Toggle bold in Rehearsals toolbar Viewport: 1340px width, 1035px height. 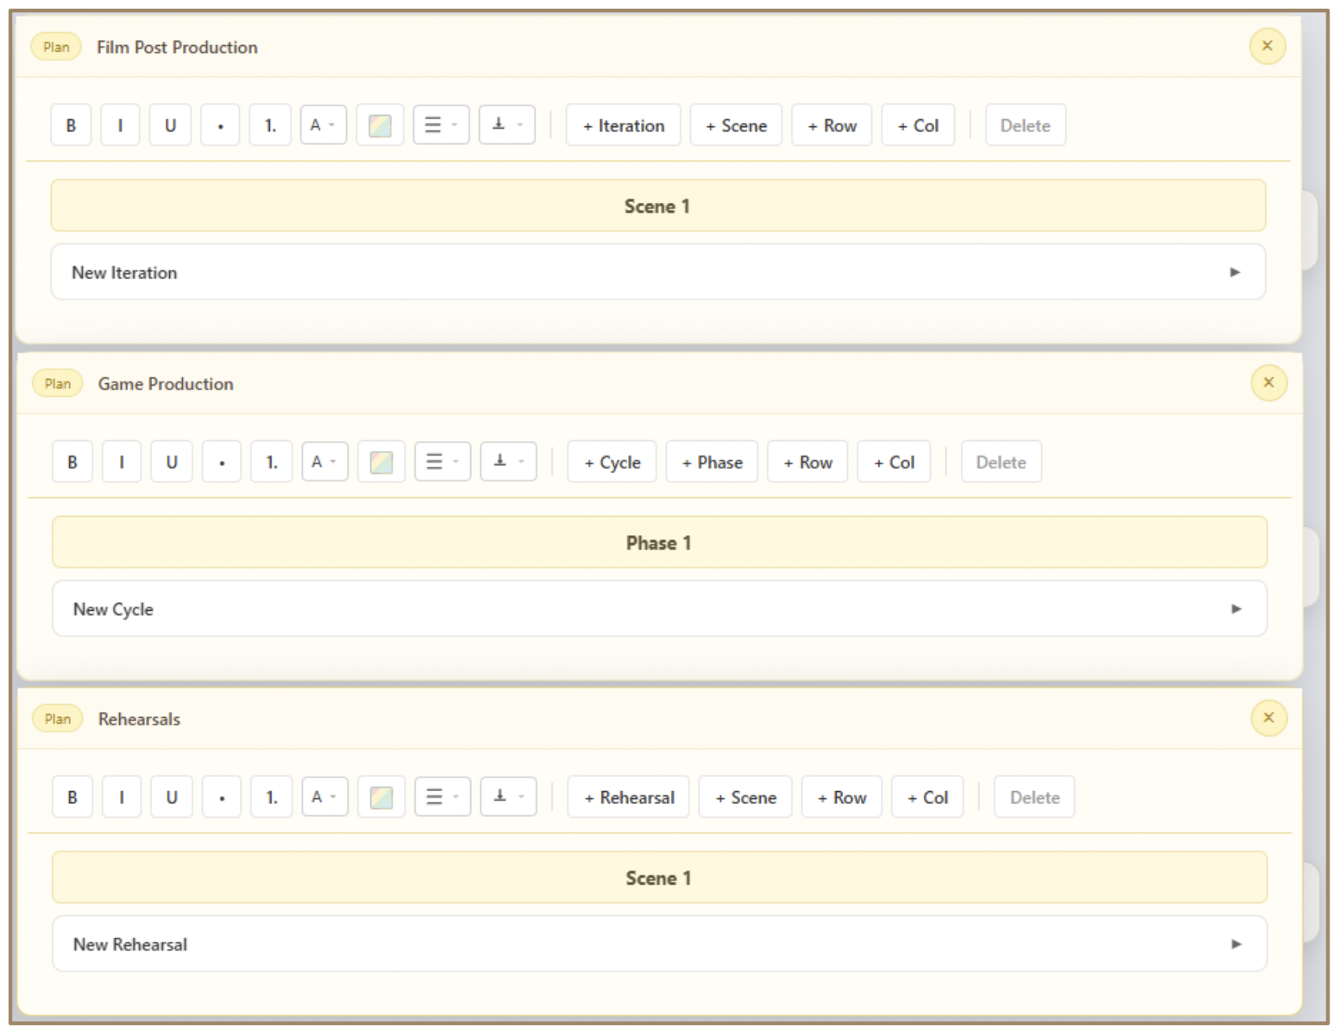click(x=72, y=797)
